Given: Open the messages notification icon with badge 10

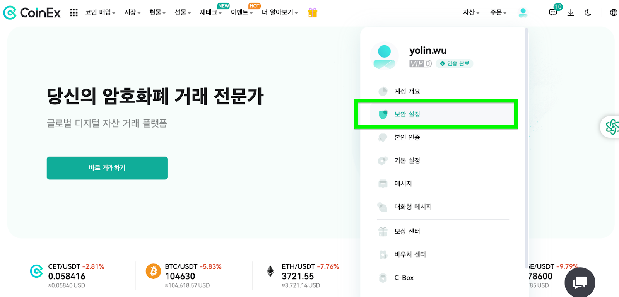Looking at the screenshot, I should pos(552,12).
